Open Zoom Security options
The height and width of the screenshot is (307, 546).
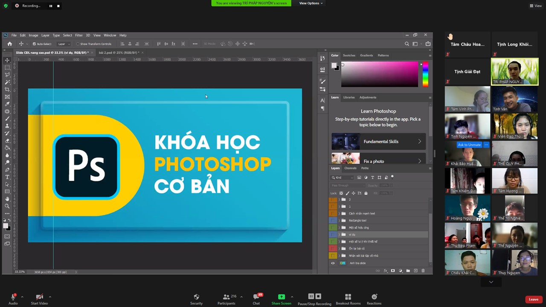pos(196,298)
